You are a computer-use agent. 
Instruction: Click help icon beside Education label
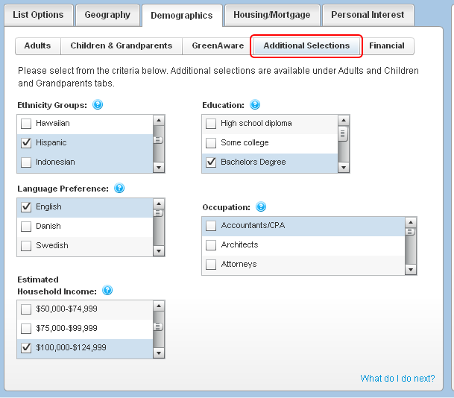click(x=255, y=105)
